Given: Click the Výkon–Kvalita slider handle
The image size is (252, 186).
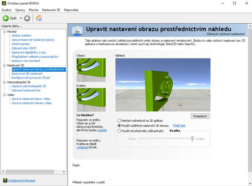Looking at the screenshot, I should point(192,139).
